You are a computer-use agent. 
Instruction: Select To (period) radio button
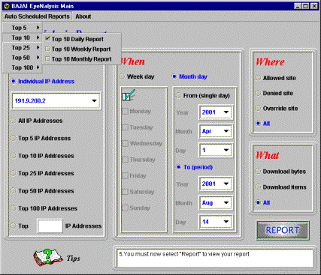(178, 167)
